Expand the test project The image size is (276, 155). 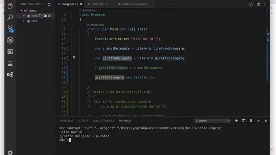[x=24, y=21]
